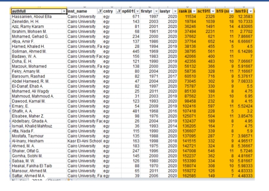The width and height of the screenshot is (269, 191).
Task: Open the authfull column filter dropdown
Action: 64,11
